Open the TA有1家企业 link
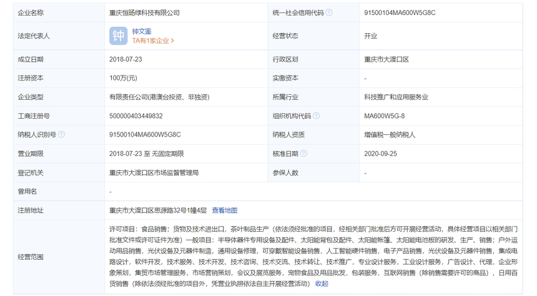The image size is (537, 296). pos(153,41)
